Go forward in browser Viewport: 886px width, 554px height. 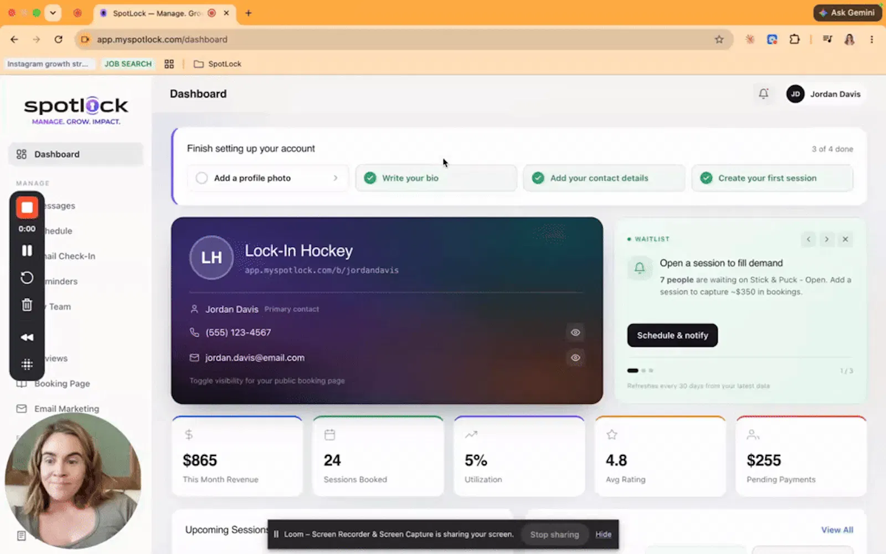(x=37, y=39)
